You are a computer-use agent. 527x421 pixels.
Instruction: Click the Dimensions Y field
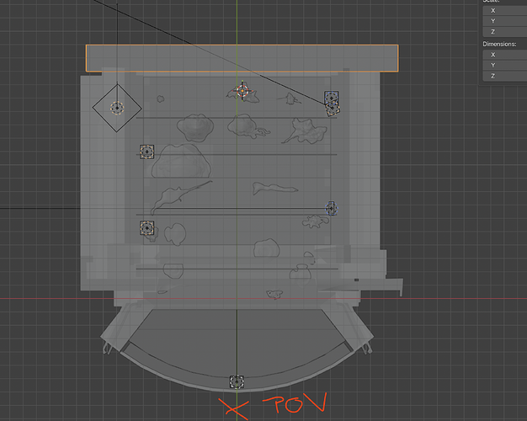tap(505, 65)
